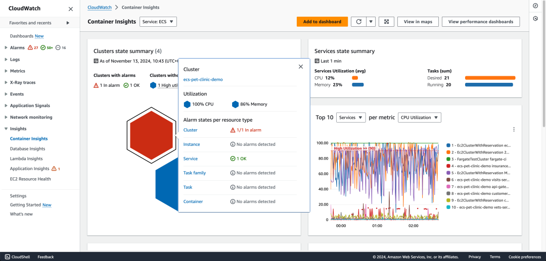This screenshot has height=261, width=546.
Task: Click View performance dashboards button
Action: coord(481,22)
